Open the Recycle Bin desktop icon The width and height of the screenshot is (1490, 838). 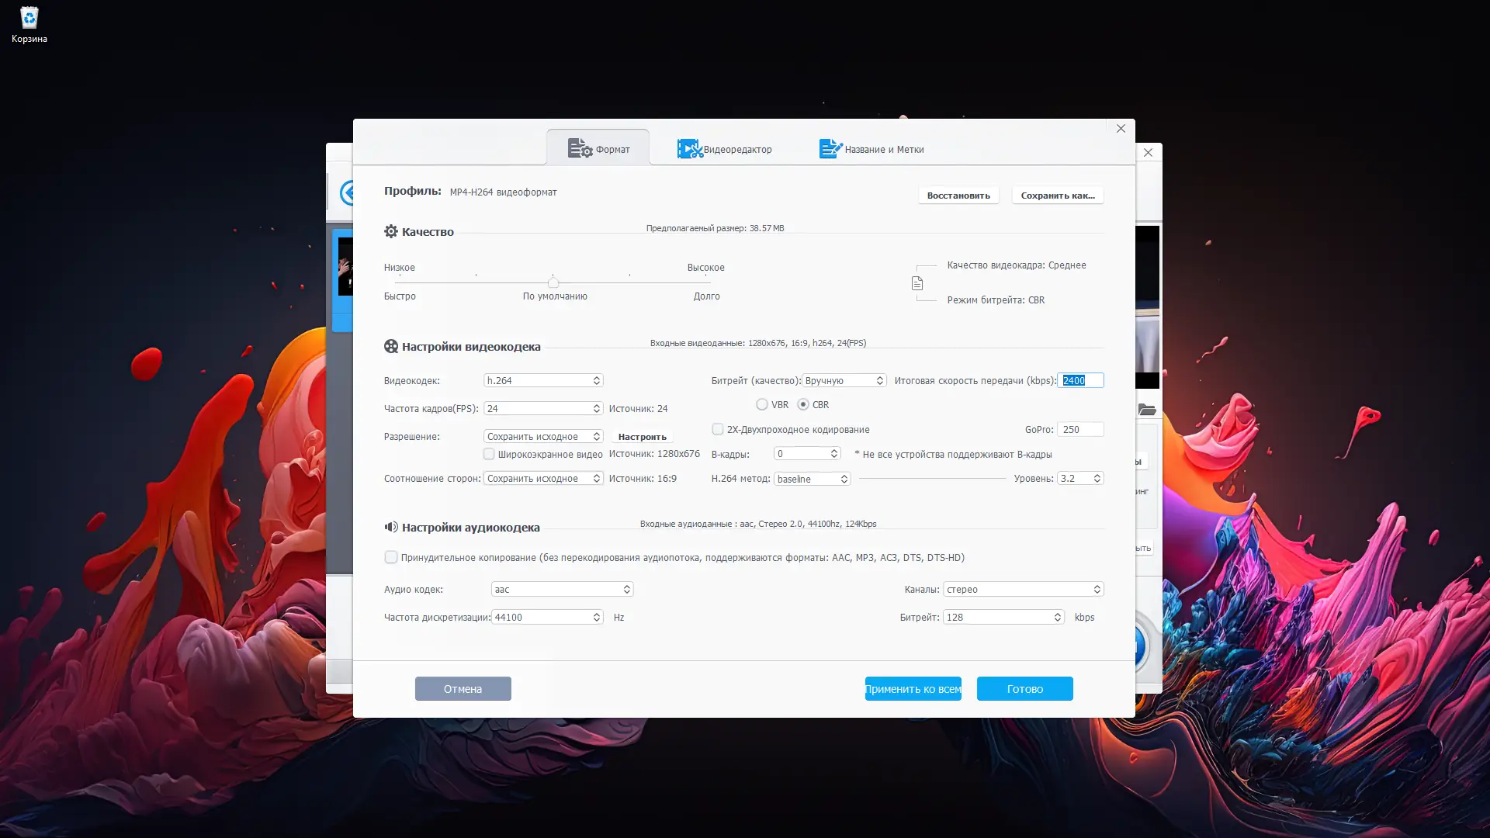point(29,19)
